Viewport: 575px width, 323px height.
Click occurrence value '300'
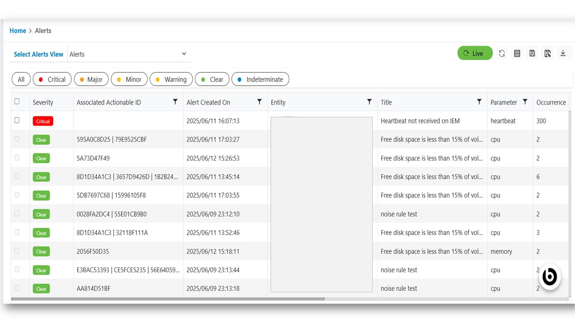pos(541,121)
